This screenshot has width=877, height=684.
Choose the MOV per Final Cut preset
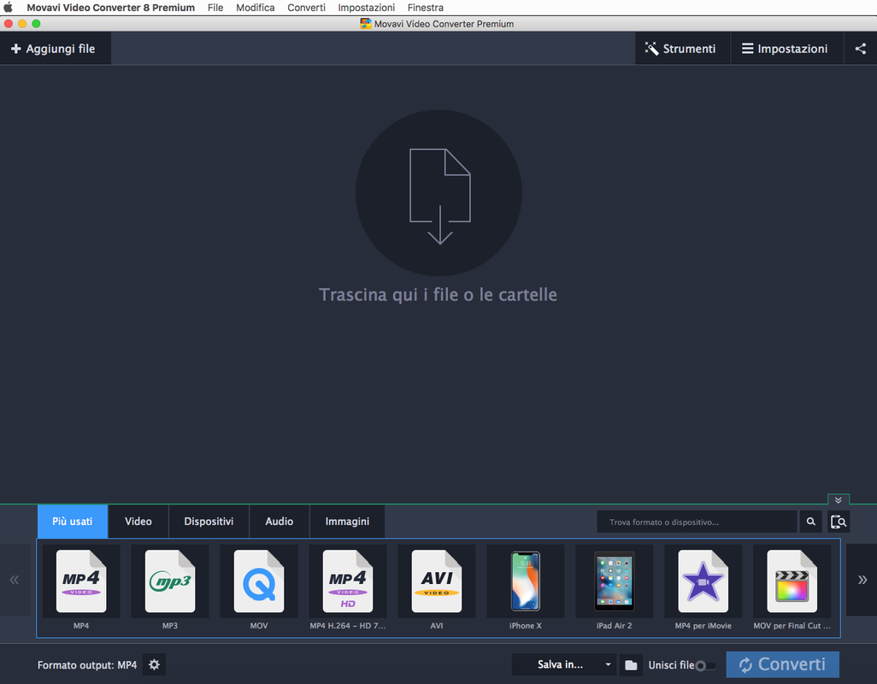click(x=792, y=589)
